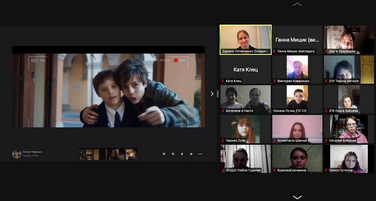Screen dimensions: 376x201
Task: Show previous participants page with up chevron
Action: 297,4
